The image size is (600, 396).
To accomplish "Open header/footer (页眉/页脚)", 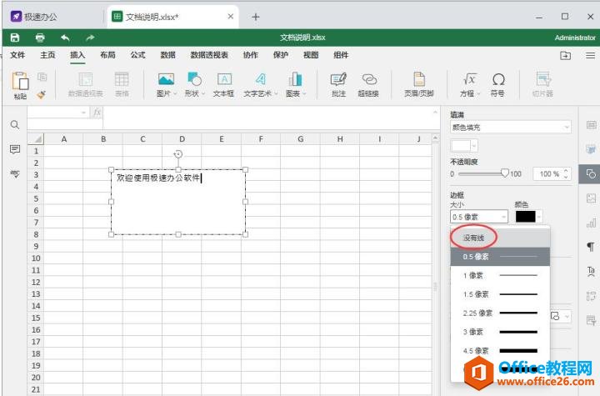I will point(419,85).
